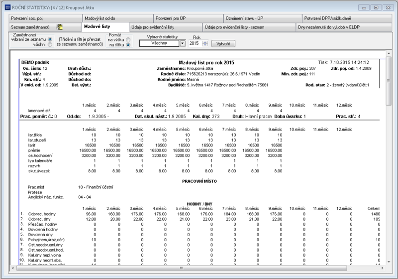
Task: Switch to Oznámení stavu - ÚP tab
Action: [x=263, y=18]
